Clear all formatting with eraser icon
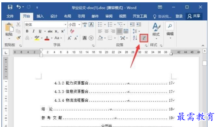Viewport: 217px width, 127px height. (72, 31)
